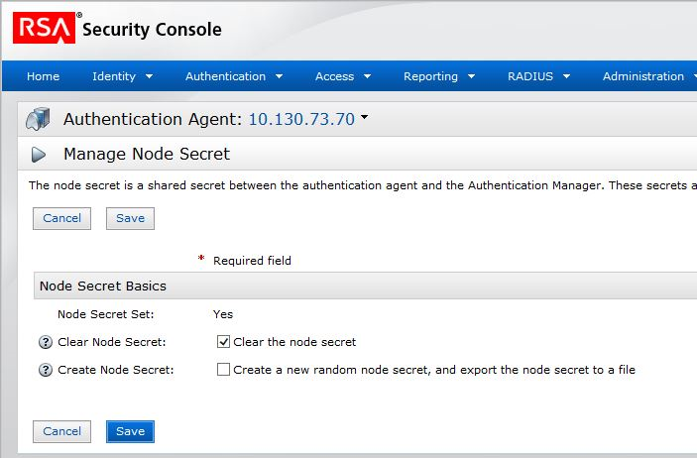Click the top Save button
Image resolution: width=697 pixels, height=458 pixels.
click(x=130, y=218)
